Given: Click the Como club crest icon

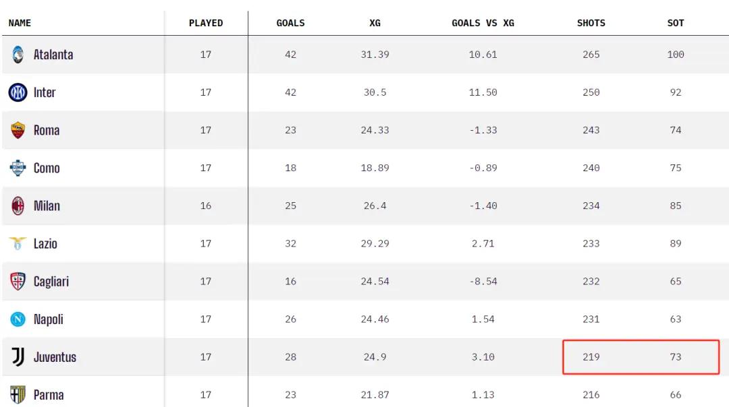Looking at the screenshot, I should 18,168.
